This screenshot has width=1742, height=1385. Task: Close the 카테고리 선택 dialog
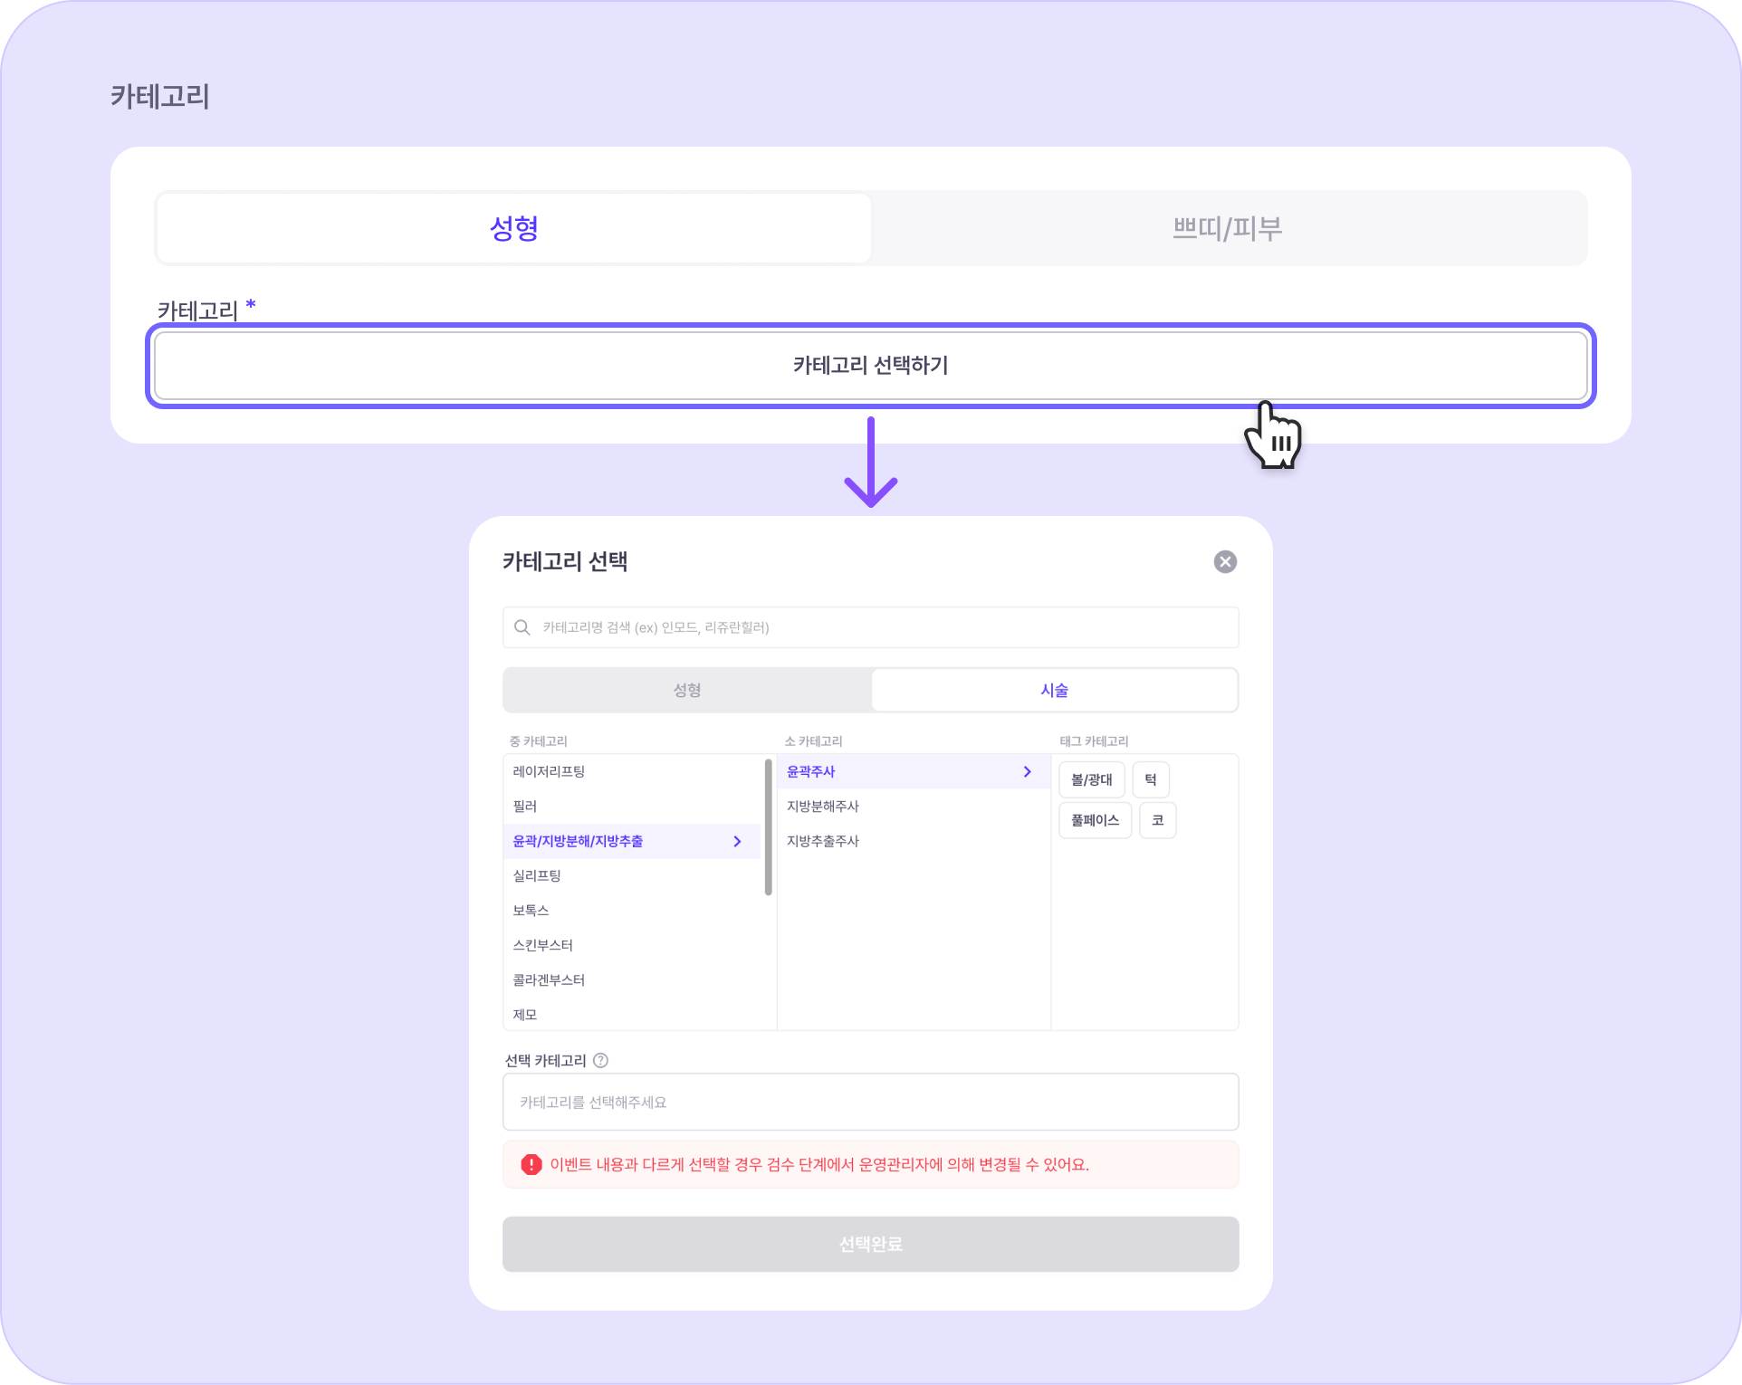point(1225,562)
